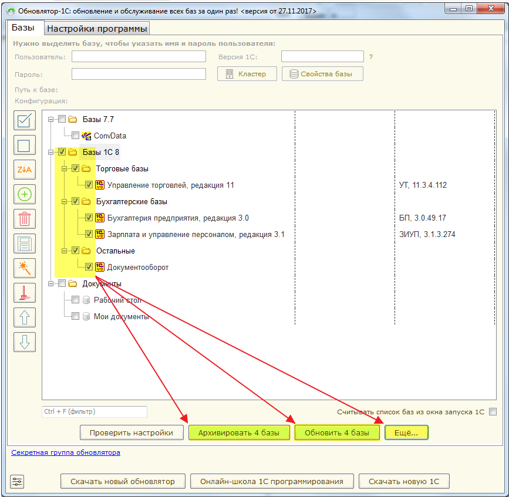The height and width of the screenshot is (497, 509).
Task: Uncheck Управление торговлей, редакция 11 checkbox
Action: (x=89, y=185)
